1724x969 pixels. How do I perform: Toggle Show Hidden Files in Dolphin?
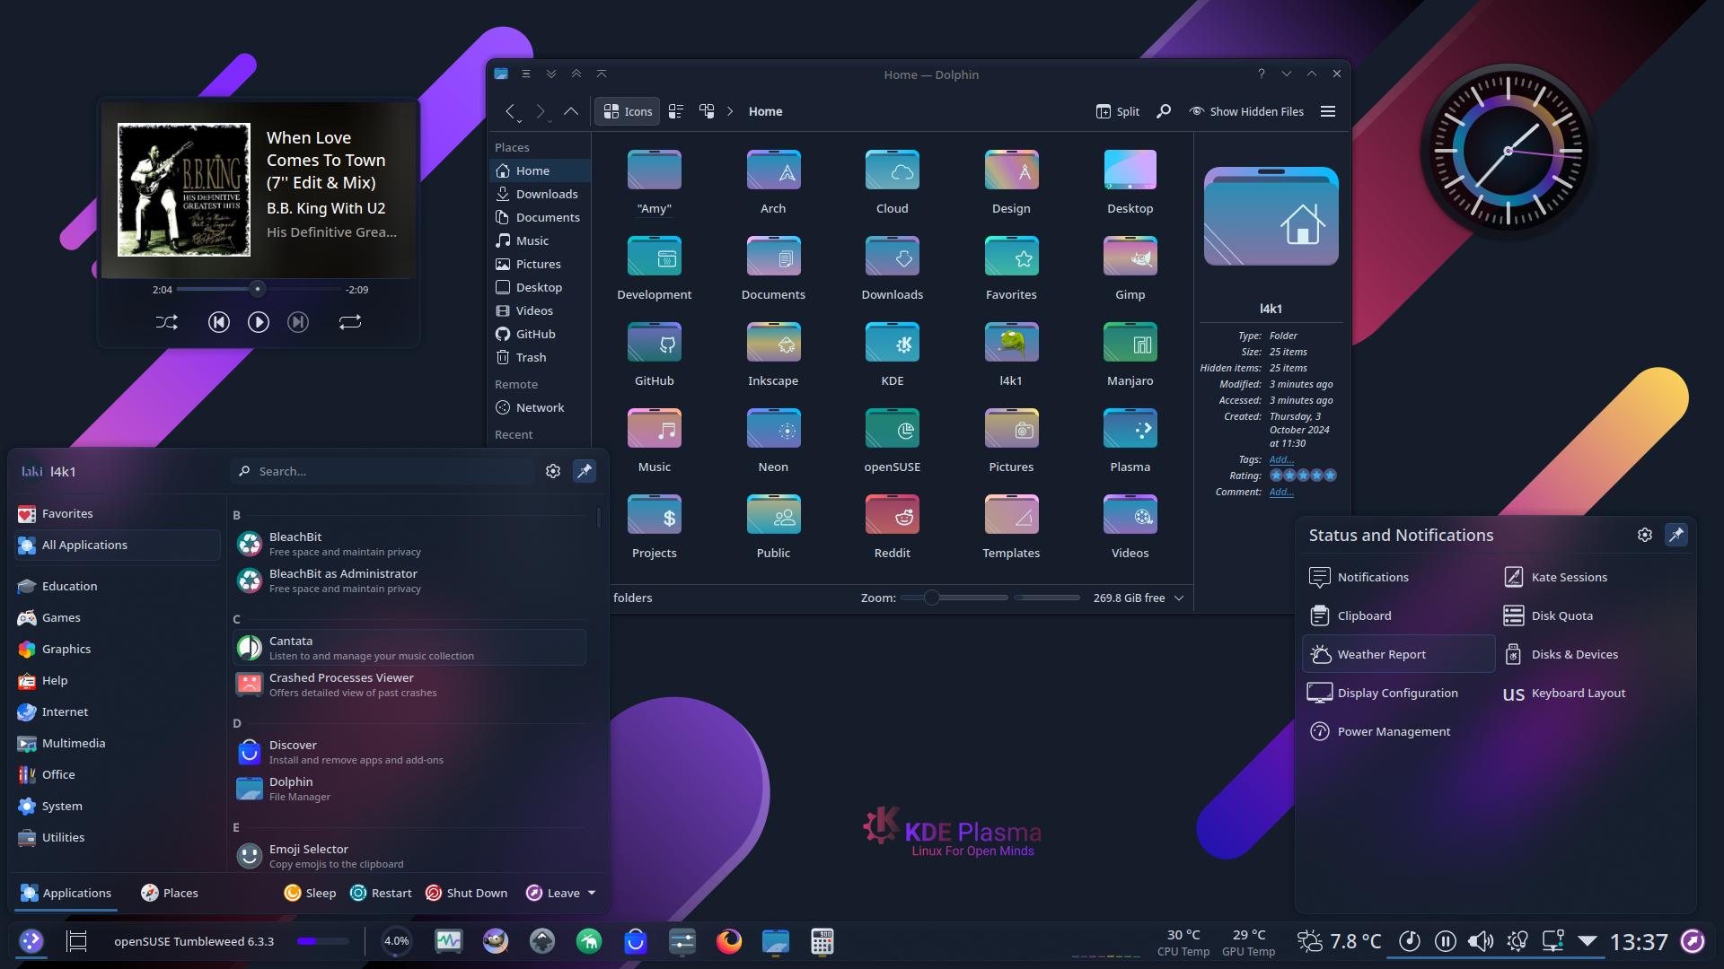coord(1246,111)
